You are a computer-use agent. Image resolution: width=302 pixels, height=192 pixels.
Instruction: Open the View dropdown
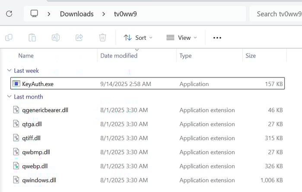point(181,38)
